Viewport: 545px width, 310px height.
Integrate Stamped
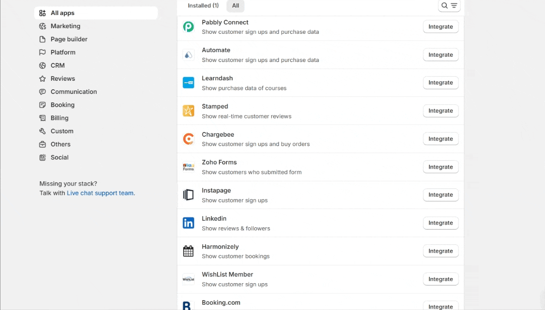440,111
